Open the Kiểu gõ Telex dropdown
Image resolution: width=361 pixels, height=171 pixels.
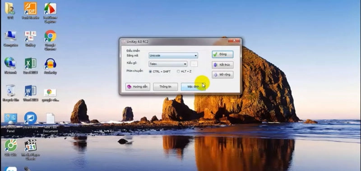pyautogui.click(x=168, y=64)
